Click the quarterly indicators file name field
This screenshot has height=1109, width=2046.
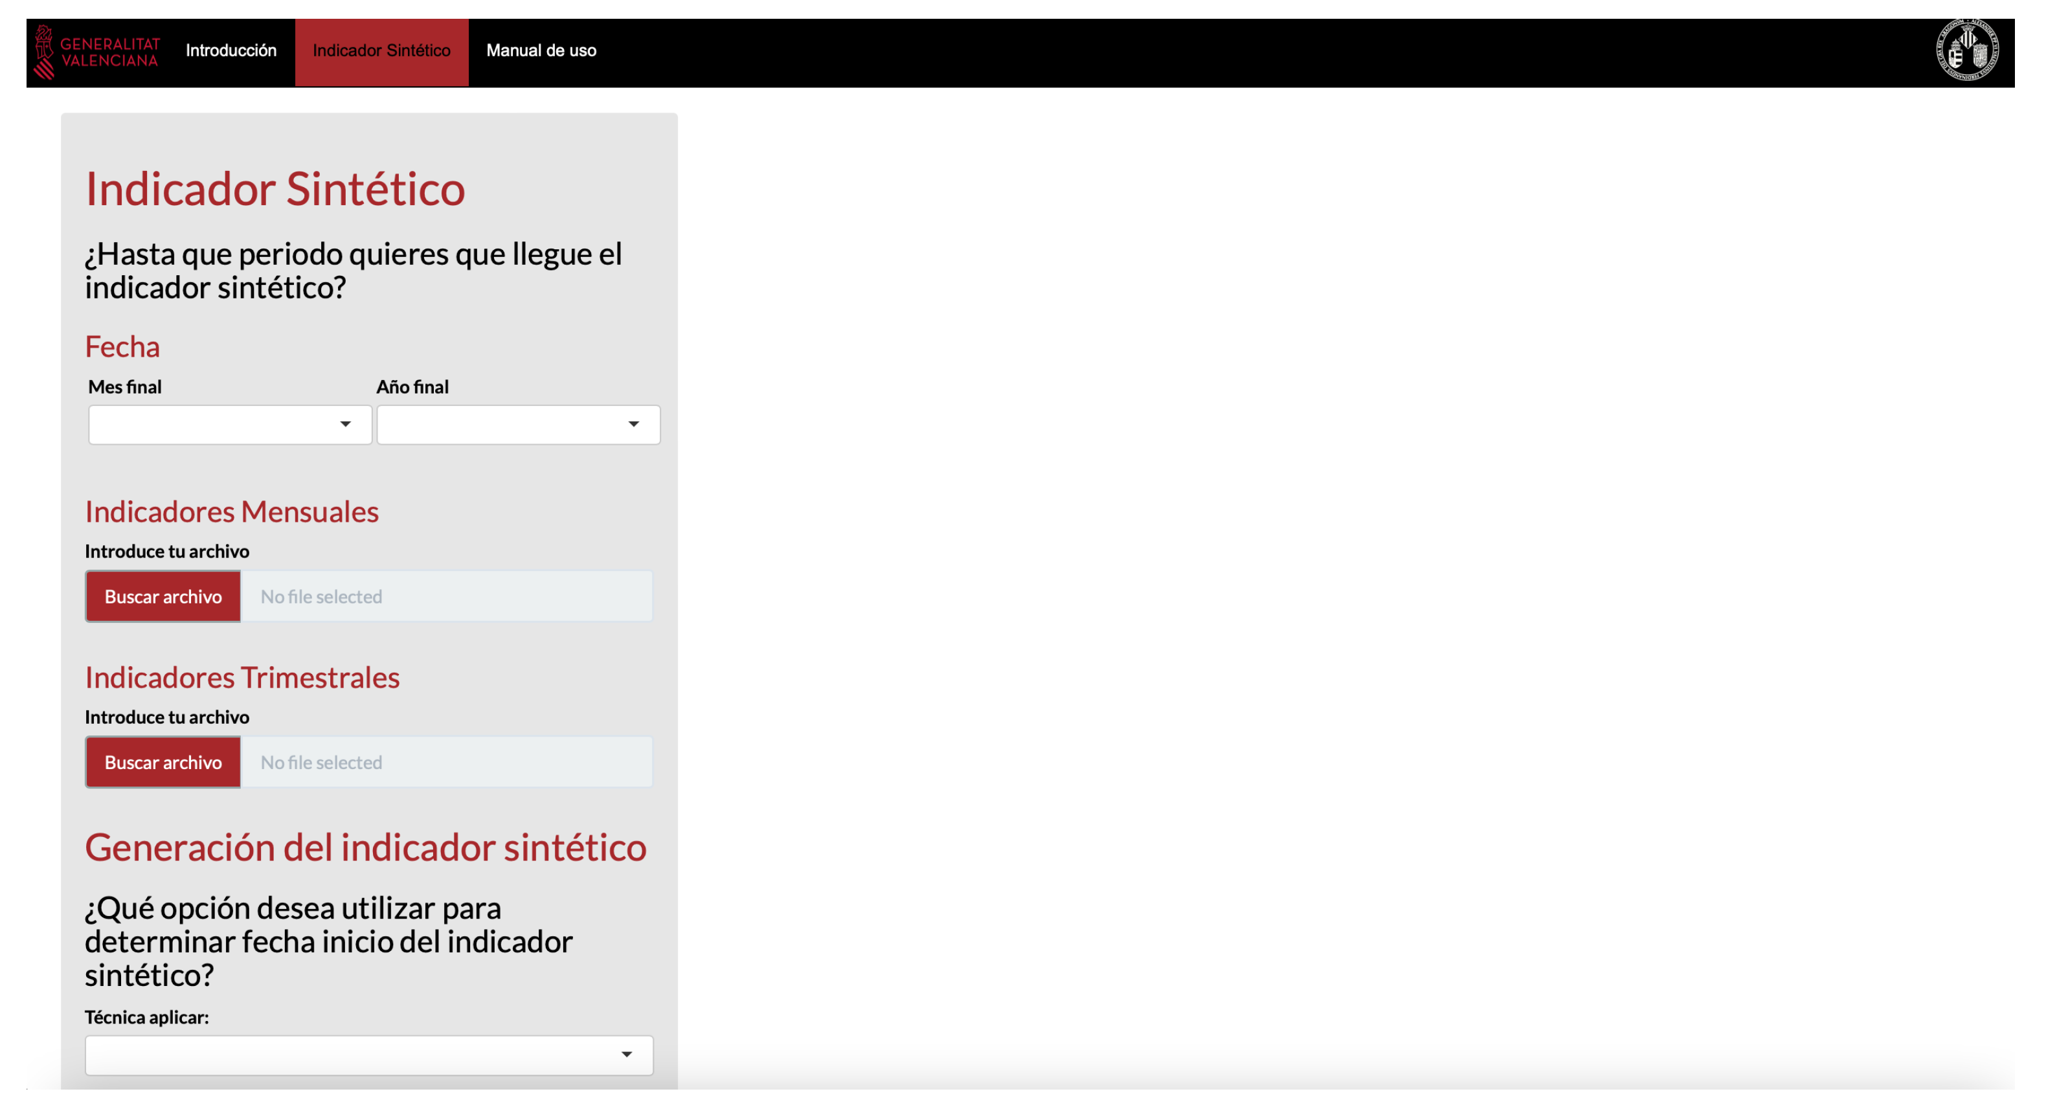446,763
